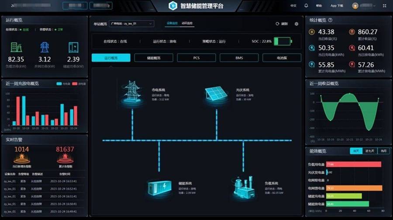This screenshot has height=220, width=393.
Task: Open the station selection dropdown
Action: (x=131, y=24)
